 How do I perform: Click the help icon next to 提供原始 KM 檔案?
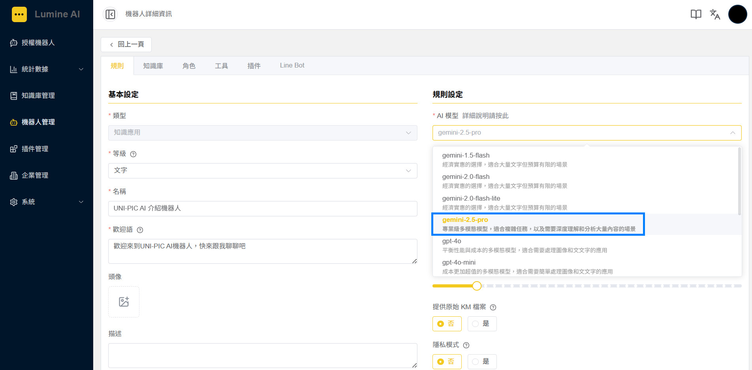pos(493,307)
